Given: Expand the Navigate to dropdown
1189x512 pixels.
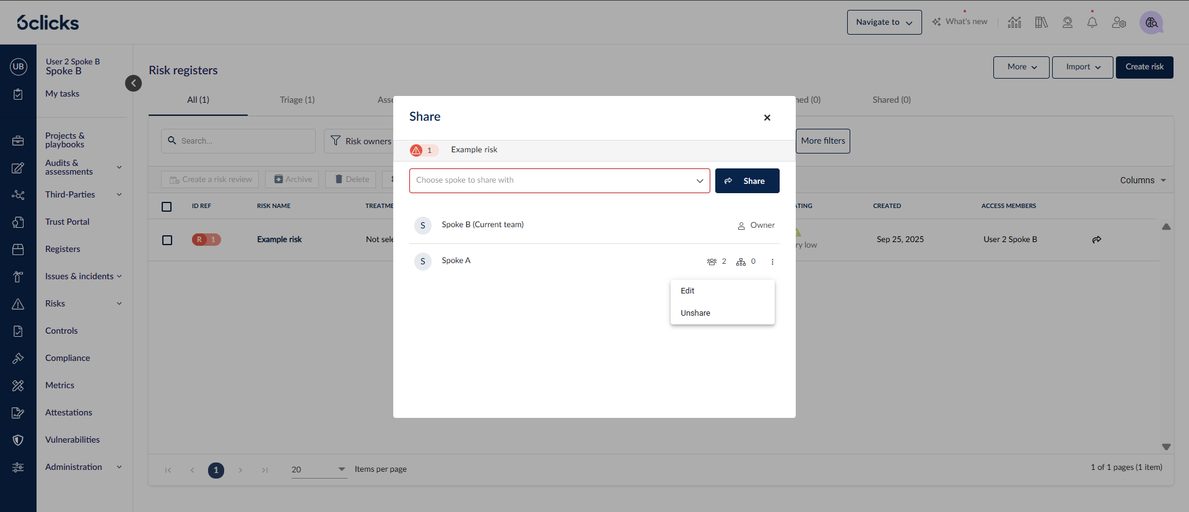Looking at the screenshot, I should 884,22.
